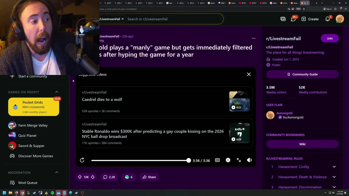Open video player settings gear
The height and width of the screenshot is (196, 349).
[x=228, y=160]
